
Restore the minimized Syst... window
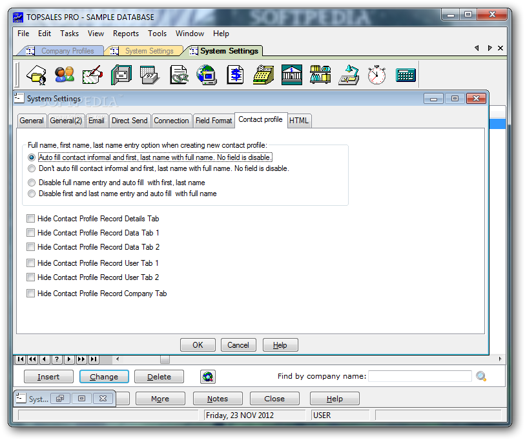(60, 399)
